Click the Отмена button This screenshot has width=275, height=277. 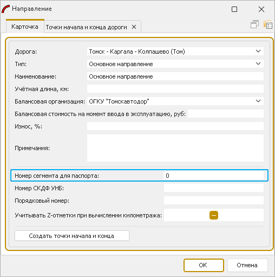(x=247, y=265)
